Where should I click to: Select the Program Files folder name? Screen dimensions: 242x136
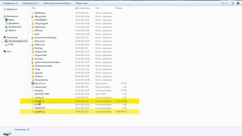tap(41, 52)
